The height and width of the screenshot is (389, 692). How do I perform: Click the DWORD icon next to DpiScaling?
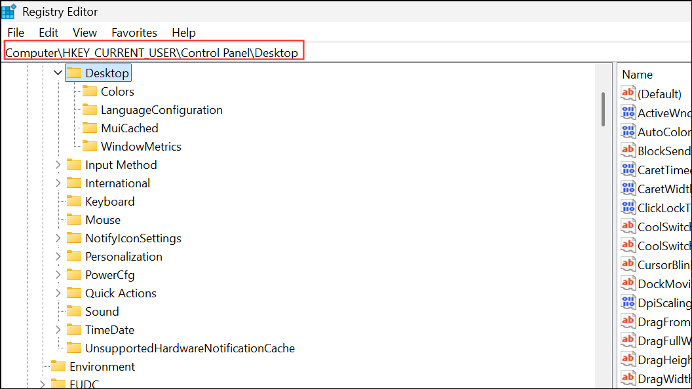pos(628,303)
